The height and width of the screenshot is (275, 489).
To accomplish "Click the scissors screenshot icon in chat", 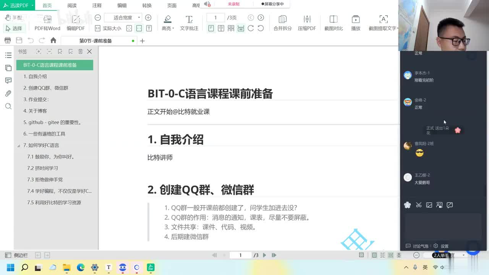I will [x=419, y=205].
